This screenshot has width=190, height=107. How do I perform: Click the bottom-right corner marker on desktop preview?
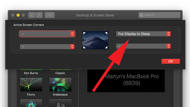(x=106, y=47)
